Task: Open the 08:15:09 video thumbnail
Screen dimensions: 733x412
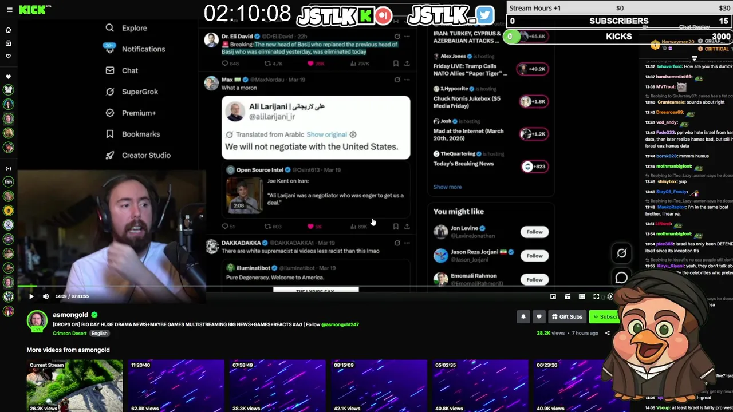Action: pyautogui.click(x=379, y=385)
